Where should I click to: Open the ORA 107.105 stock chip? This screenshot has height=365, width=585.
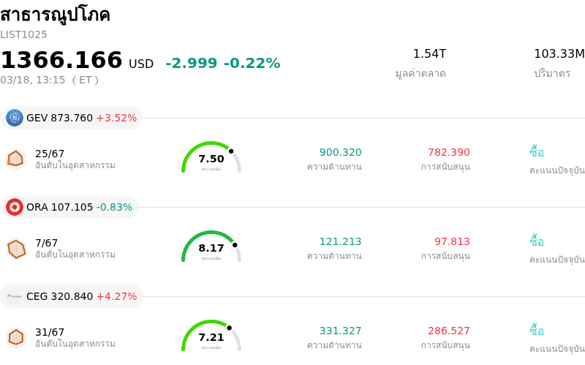[x=69, y=207]
